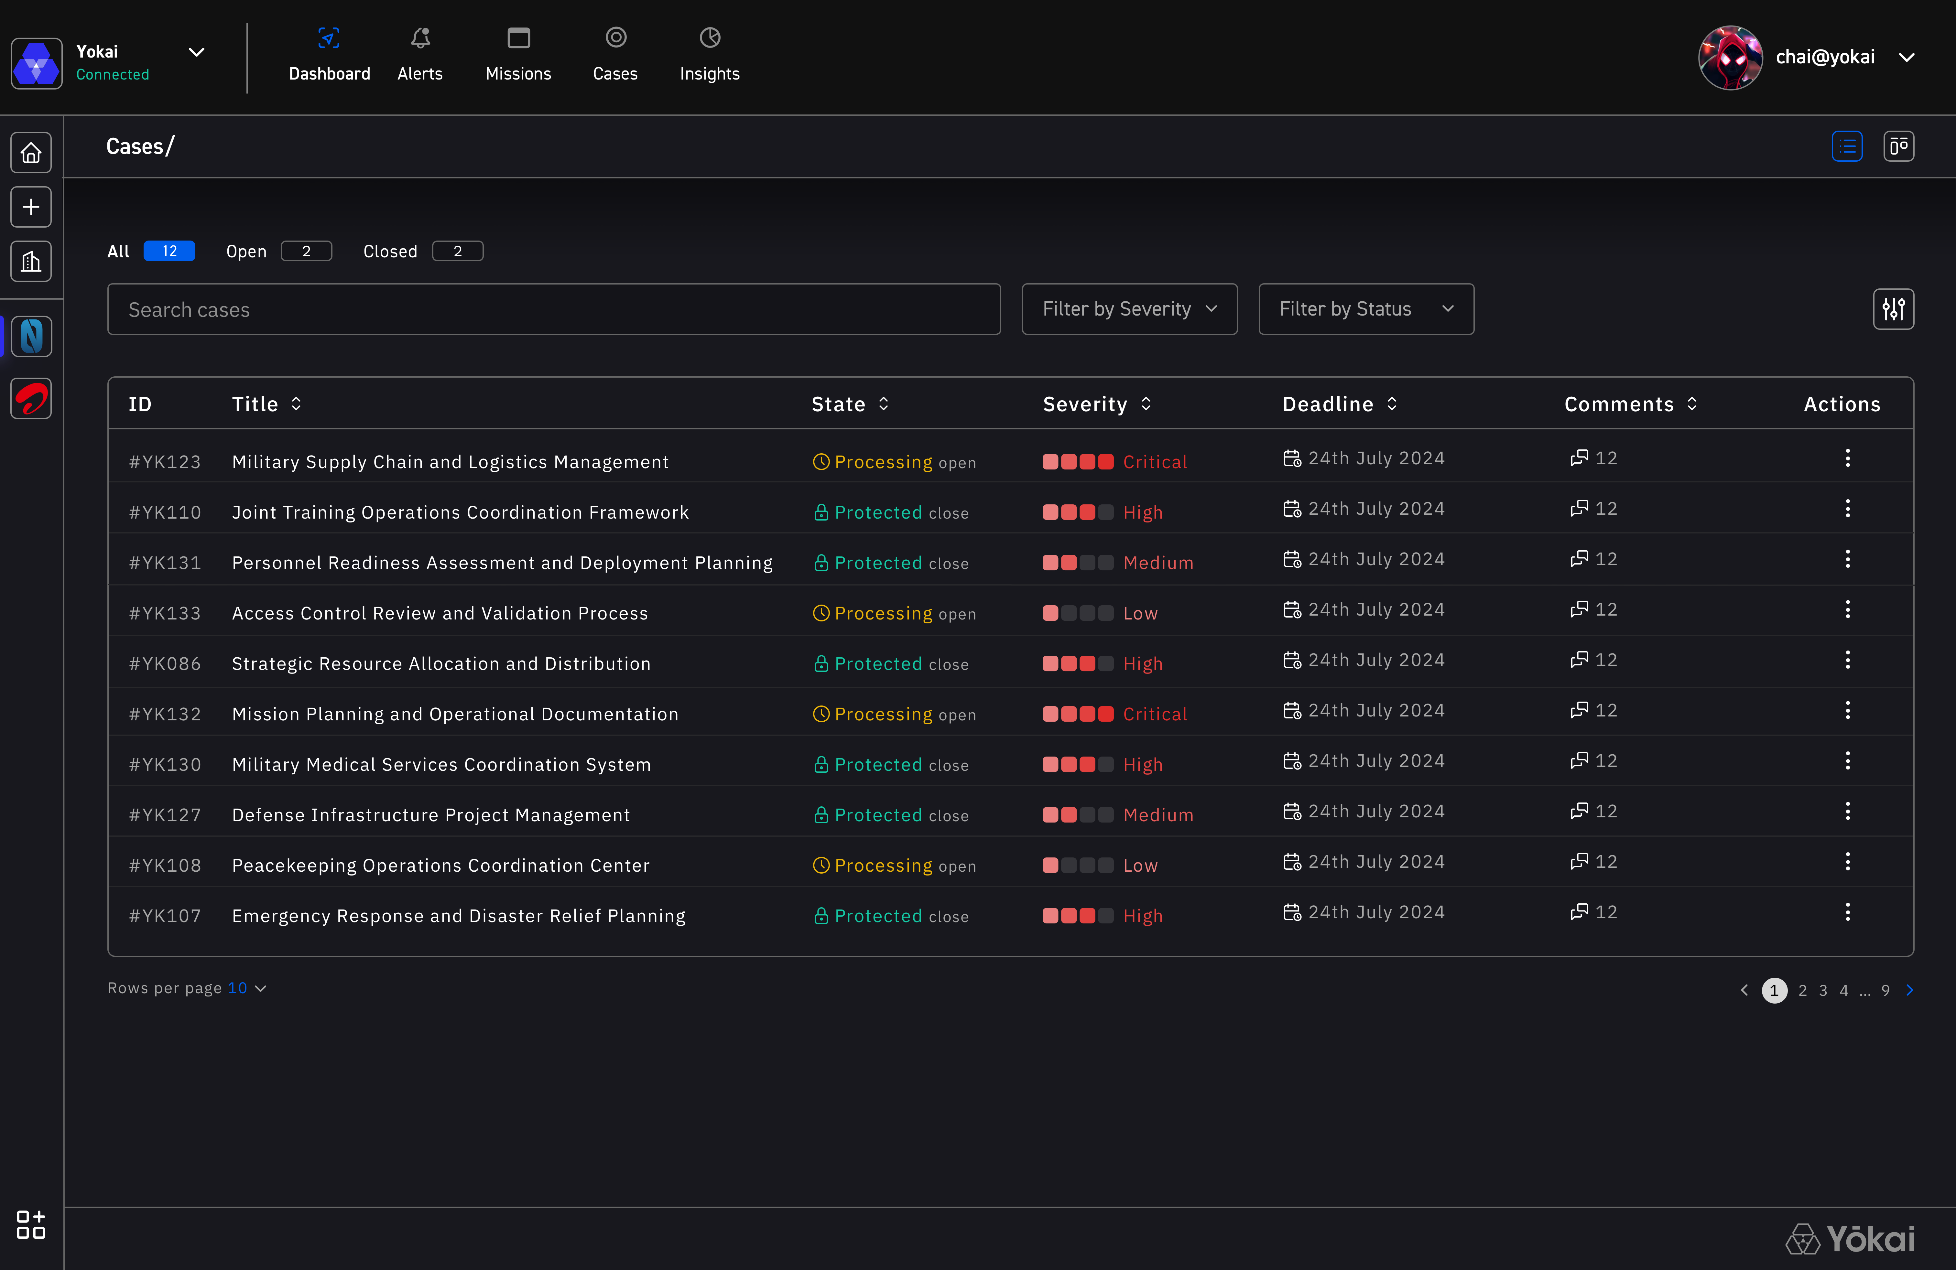Viewport: 1956px width, 1270px height.
Task: Open the building organization sidebar icon
Action: tap(31, 261)
